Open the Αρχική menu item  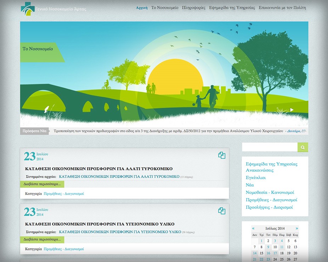142,8
